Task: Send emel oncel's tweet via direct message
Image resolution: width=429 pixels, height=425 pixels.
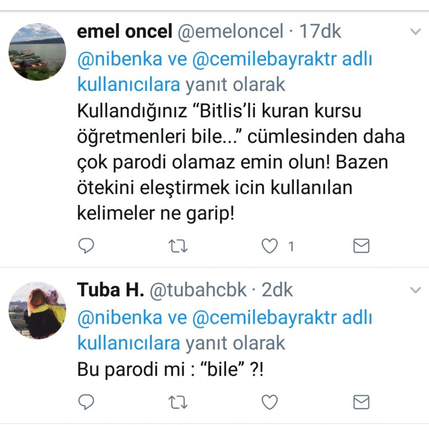Action: pos(361,246)
